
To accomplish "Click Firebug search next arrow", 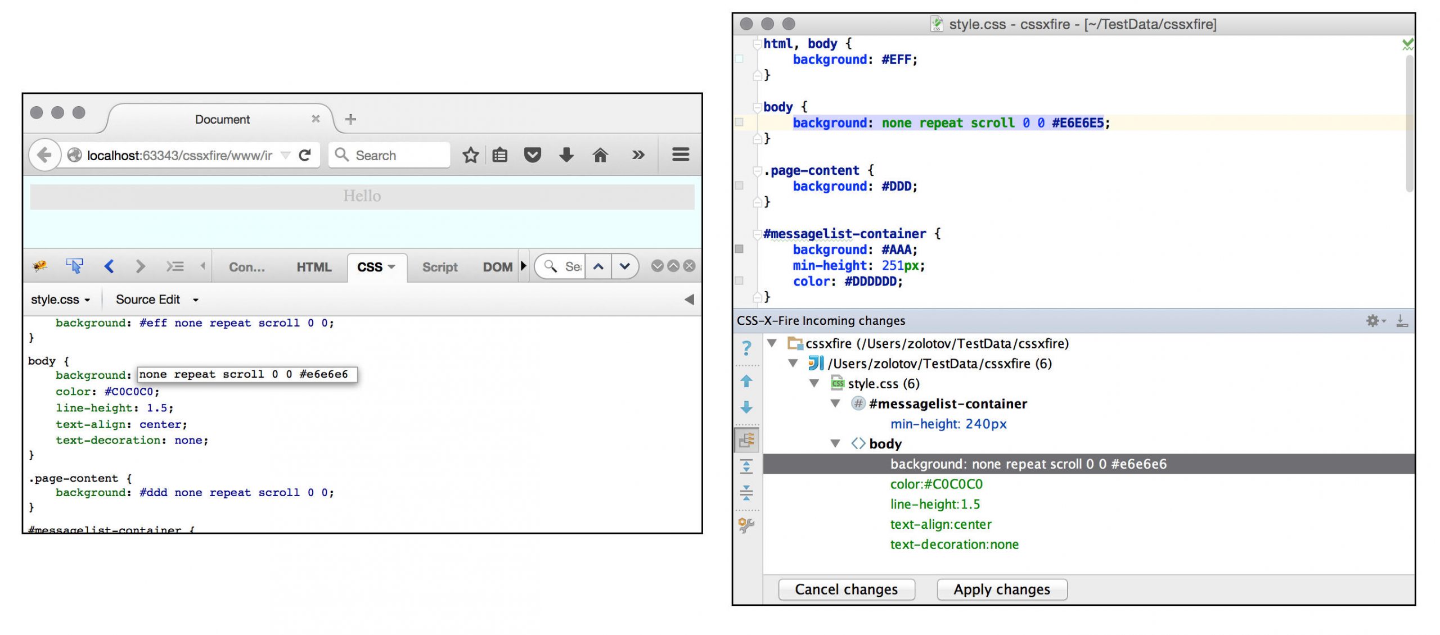I will click(x=624, y=267).
